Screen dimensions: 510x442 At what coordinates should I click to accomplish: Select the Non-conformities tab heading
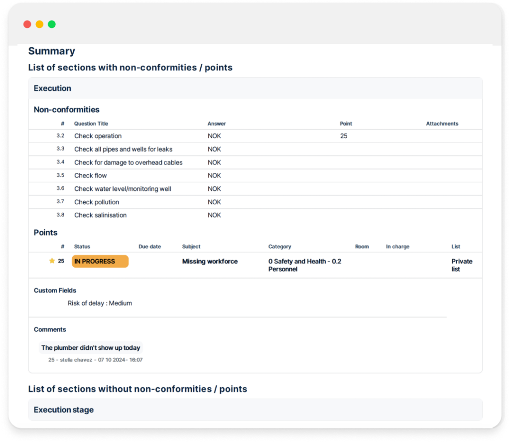pyautogui.click(x=66, y=110)
